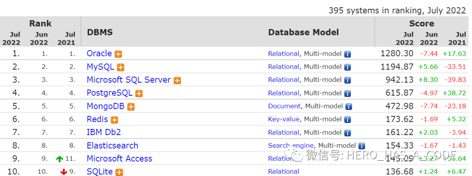472x176 pixels.
Task: Click the Relational link in PostgreSQL row
Action: click(284, 93)
